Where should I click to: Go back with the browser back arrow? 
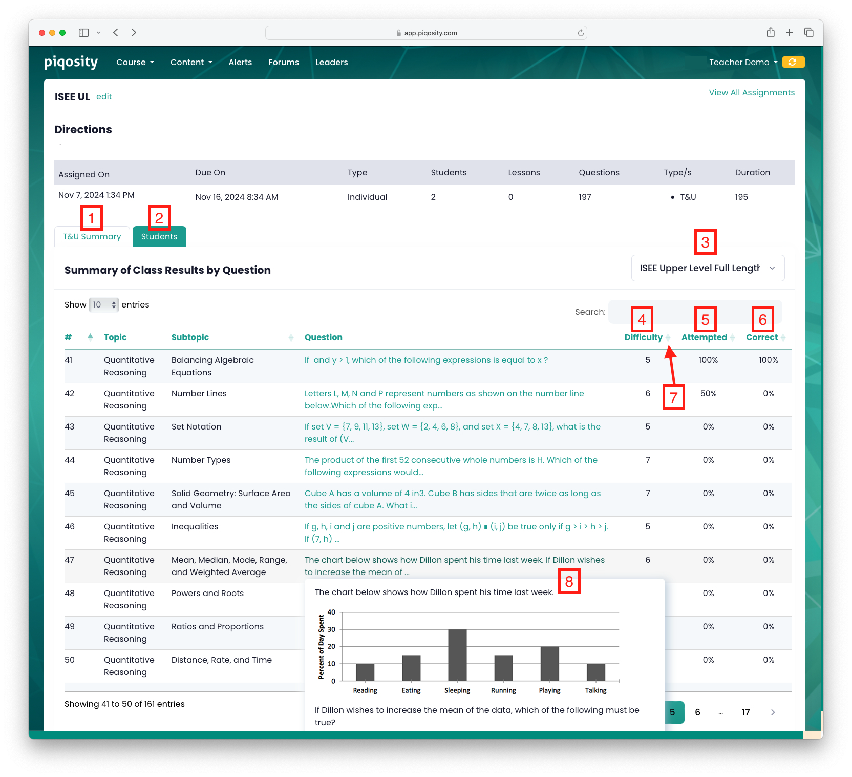(116, 33)
